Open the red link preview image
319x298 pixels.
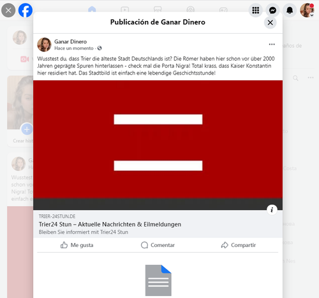point(158,145)
